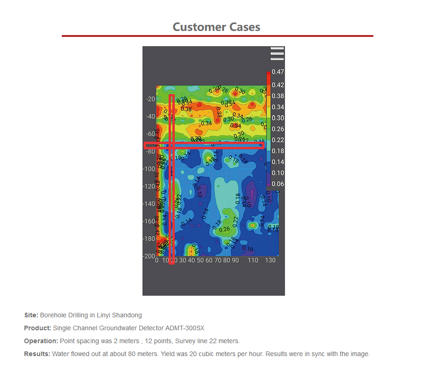The image size is (443, 369).
Task: Click the Results: label text
Action: 37,354
